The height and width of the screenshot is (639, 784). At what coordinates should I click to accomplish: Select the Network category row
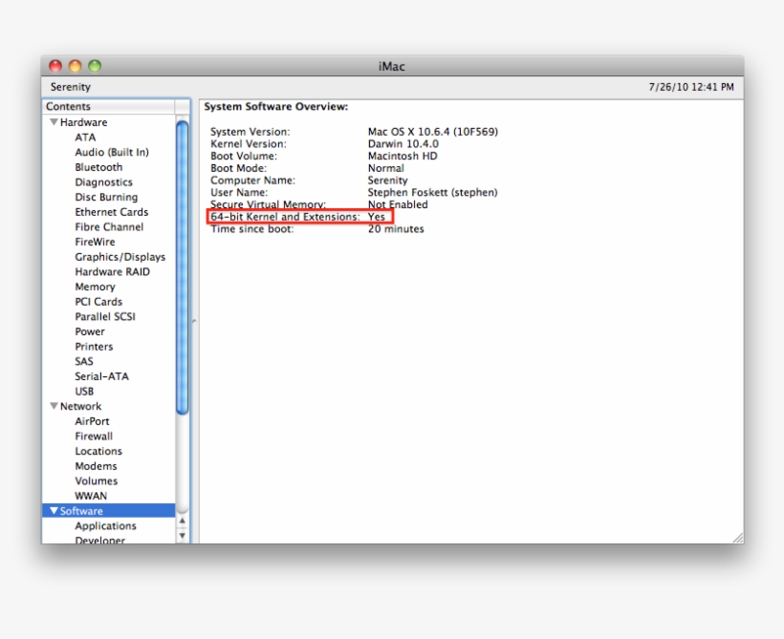[108, 406]
